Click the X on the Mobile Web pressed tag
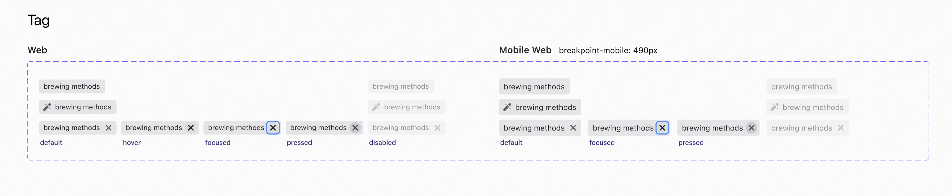The height and width of the screenshot is (196, 952). point(751,128)
